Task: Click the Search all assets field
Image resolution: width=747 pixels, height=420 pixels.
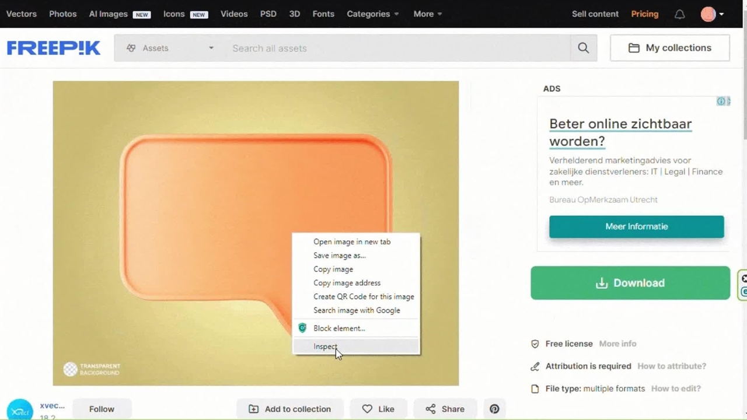Action: [x=397, y=48]
